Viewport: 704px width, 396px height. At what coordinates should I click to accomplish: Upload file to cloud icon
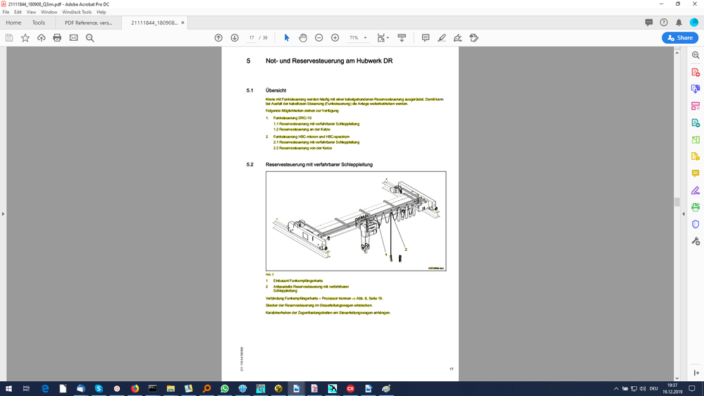(42, 38)
